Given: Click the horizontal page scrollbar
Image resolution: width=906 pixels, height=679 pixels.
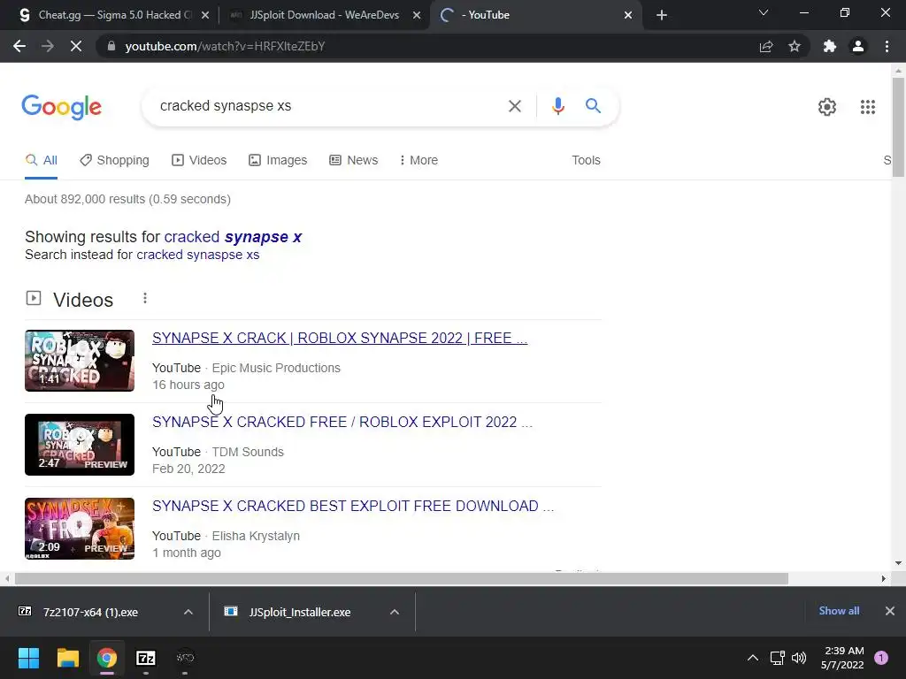Looking at the screenshot, I should (x=402, y=578).
